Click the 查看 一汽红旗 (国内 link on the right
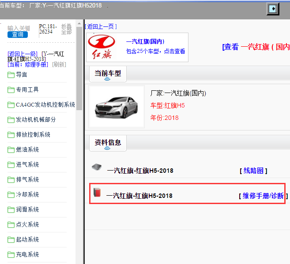The width and height of the screenshot is (290, 264). 256,47
